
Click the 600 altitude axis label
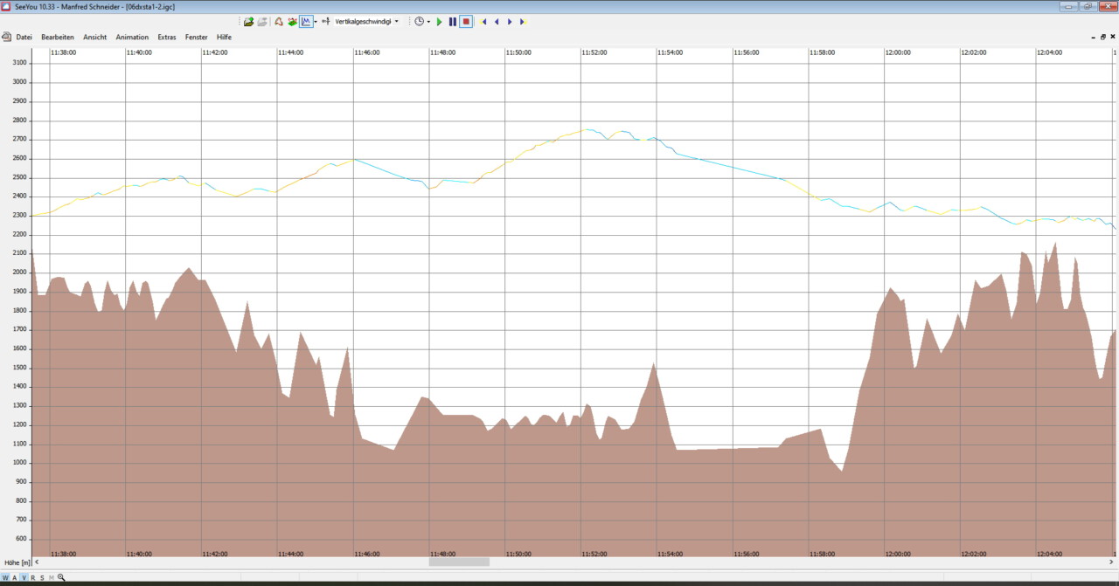21,540
